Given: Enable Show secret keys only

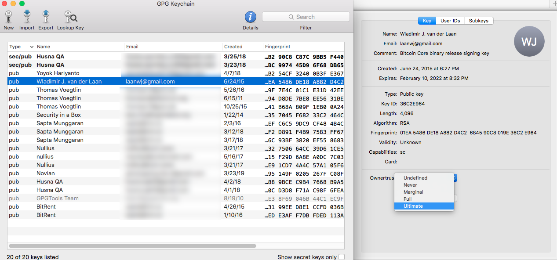Looking at the screenshot, I should 342,257.
